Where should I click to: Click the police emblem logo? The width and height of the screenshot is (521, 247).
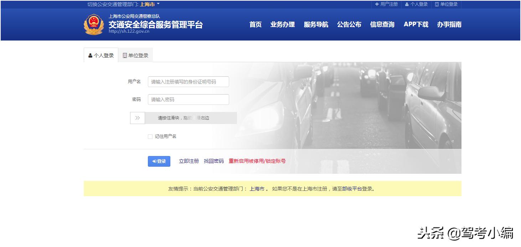[94, 24]
